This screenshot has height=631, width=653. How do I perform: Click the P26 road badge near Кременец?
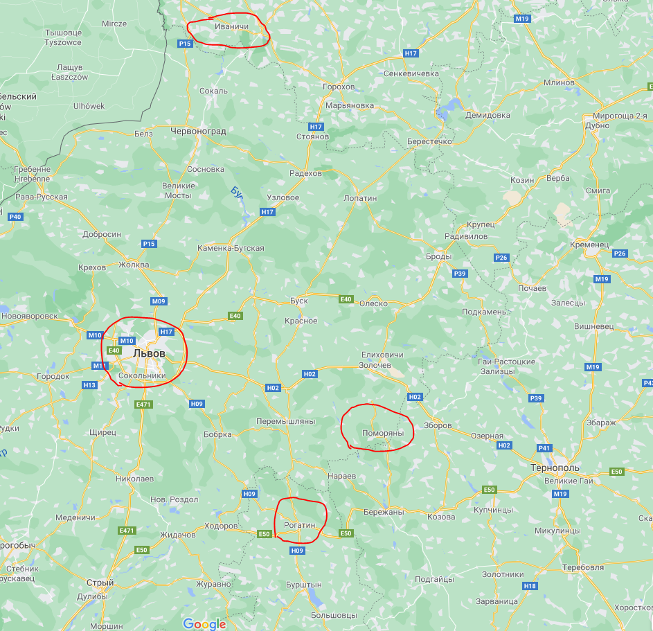[620, 254]
